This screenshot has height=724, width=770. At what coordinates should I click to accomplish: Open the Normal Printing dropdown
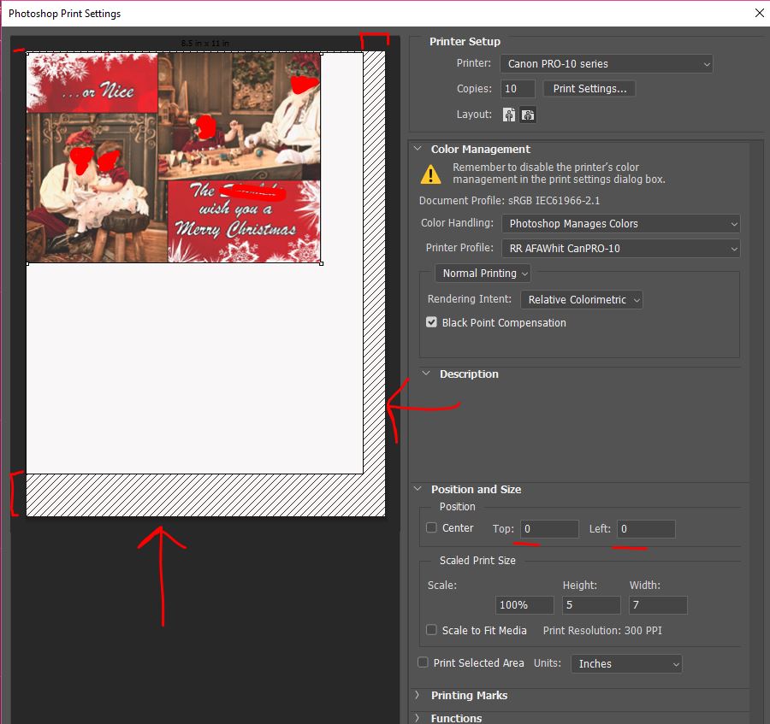(483, 274)
